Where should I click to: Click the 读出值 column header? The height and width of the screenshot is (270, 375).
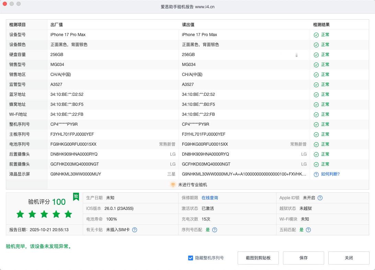(x=188, y=25)
